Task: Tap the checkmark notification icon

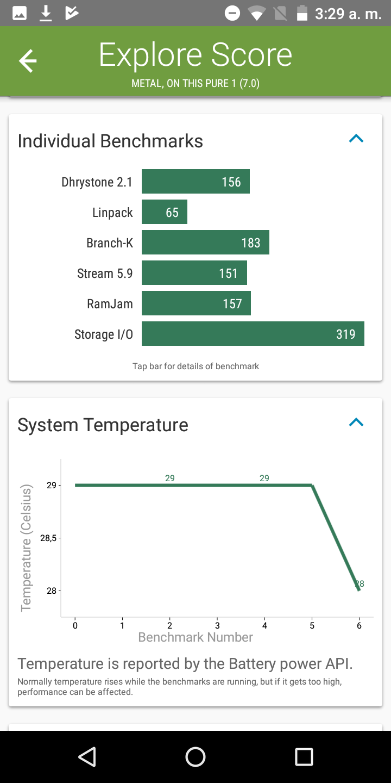Action: [x=71, y=13]
